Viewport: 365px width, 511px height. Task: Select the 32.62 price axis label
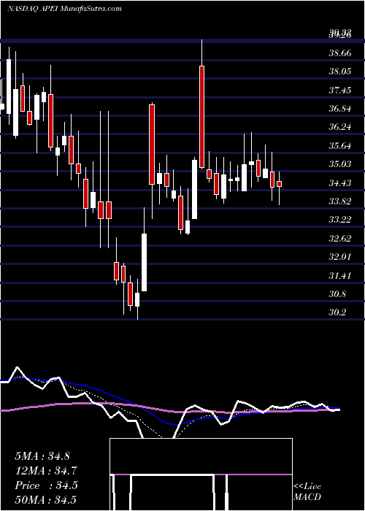340,239
